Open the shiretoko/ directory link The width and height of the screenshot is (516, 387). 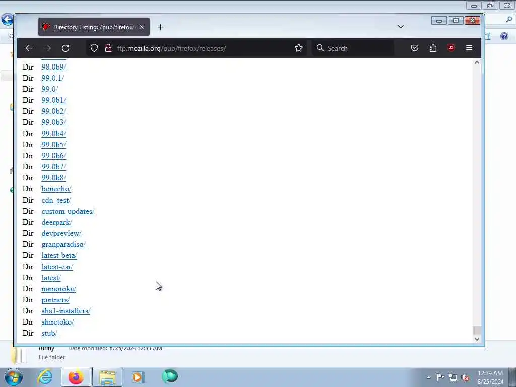(57, 322)
